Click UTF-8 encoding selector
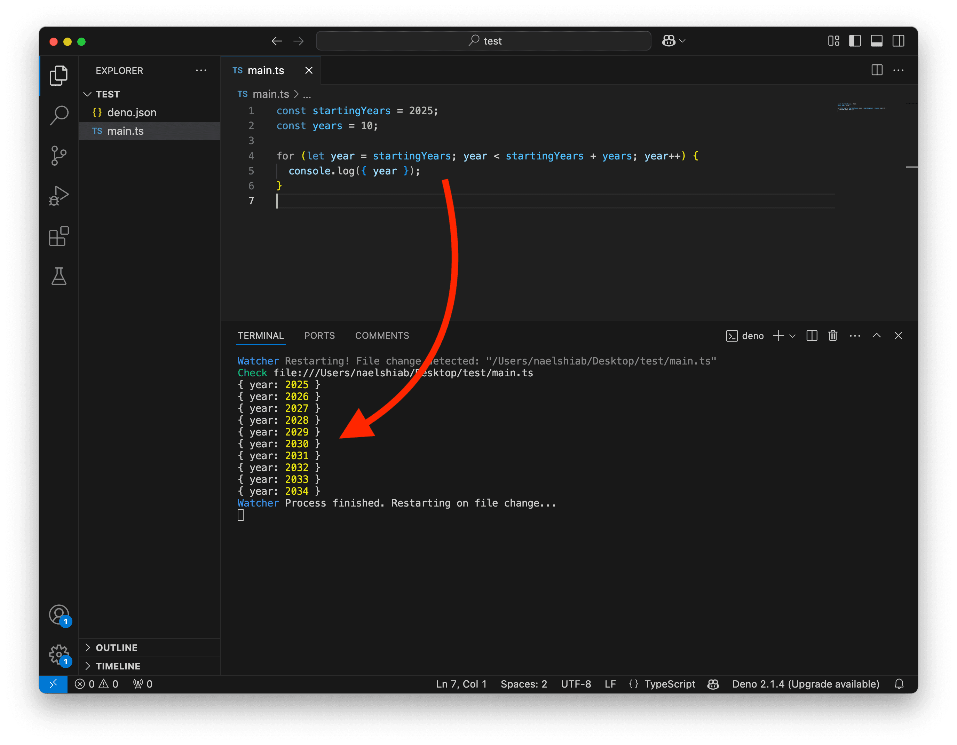The width and height of the screenshot is (957, 745). 576,684
